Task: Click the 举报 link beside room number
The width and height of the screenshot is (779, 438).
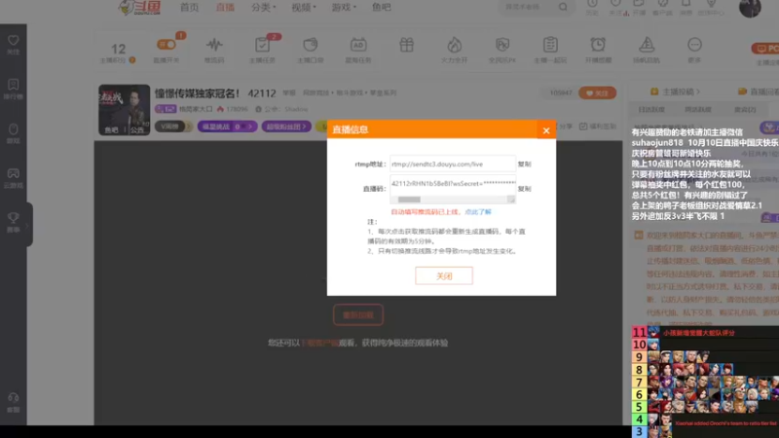Action: click(x=289, y=92)
